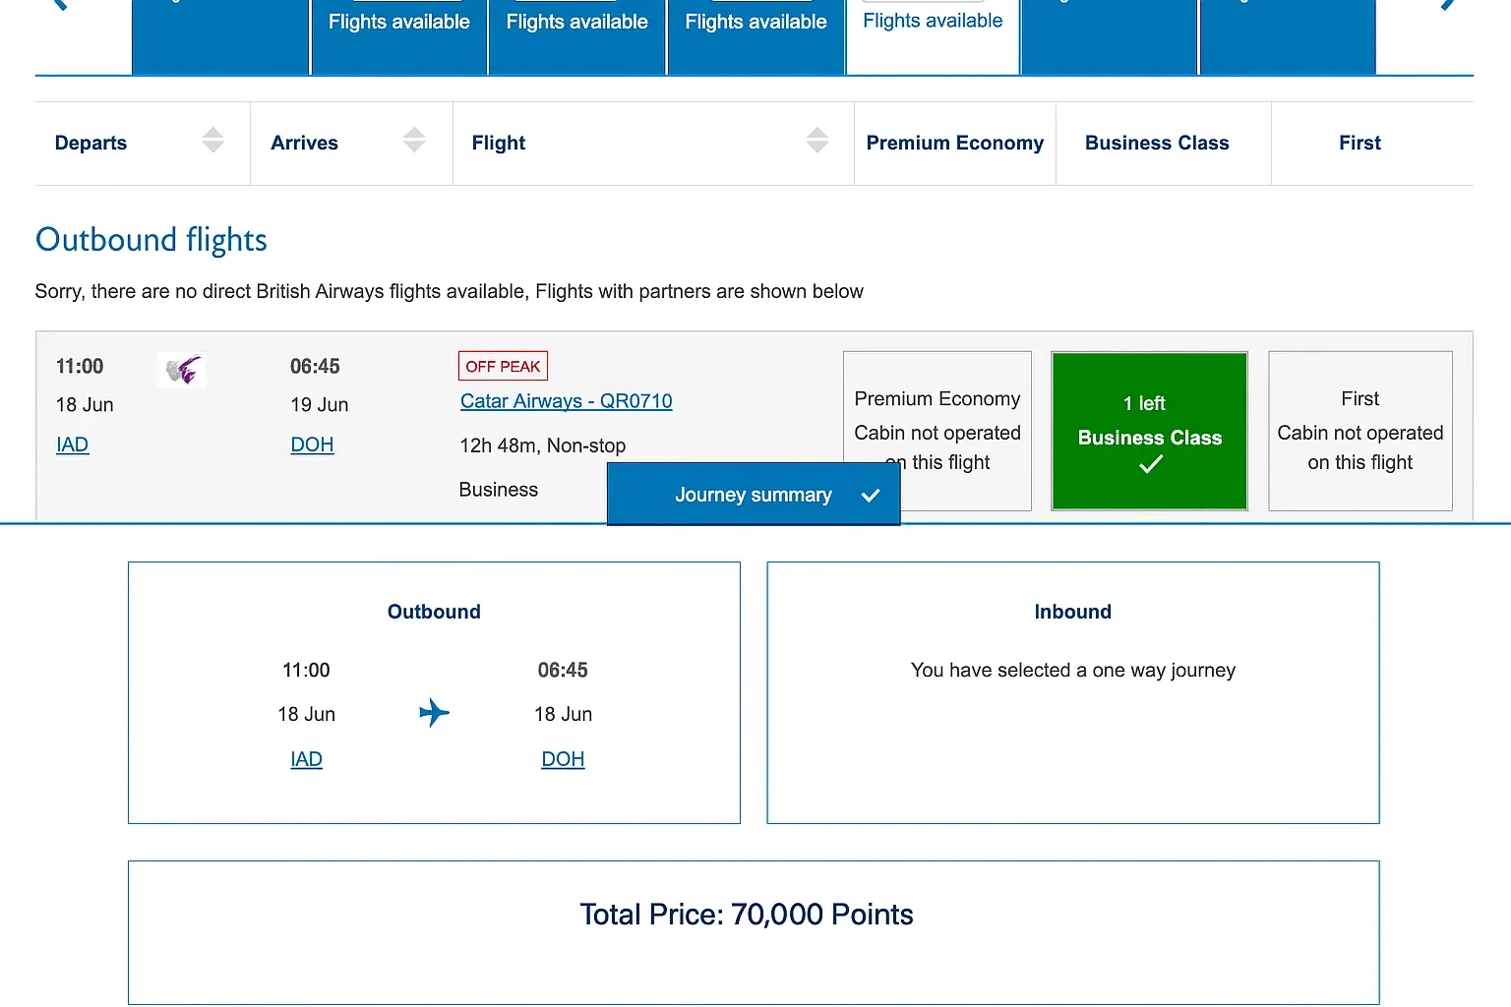
Task: Open the Qatar Airways - QR0710 flight link
Action: (x=566, y=401)
